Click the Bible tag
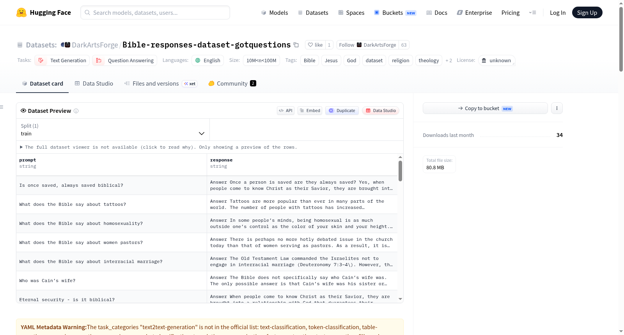Viewport: 624px width, 335px height. 310,60
